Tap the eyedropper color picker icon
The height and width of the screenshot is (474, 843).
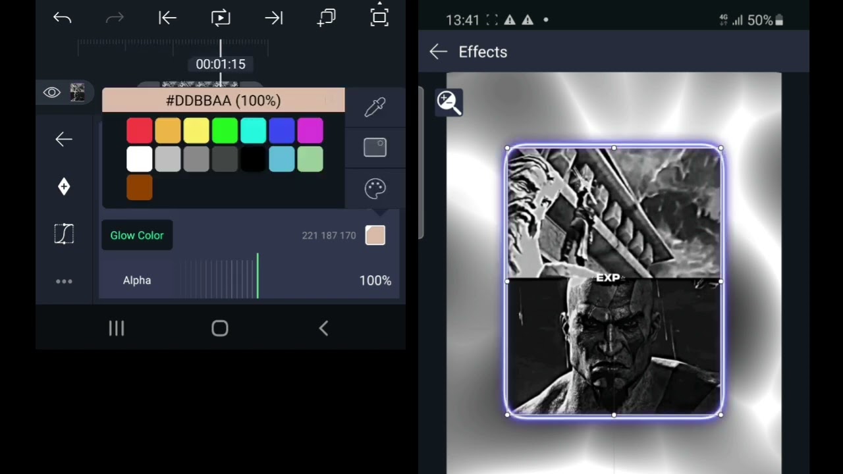point(375,107)
